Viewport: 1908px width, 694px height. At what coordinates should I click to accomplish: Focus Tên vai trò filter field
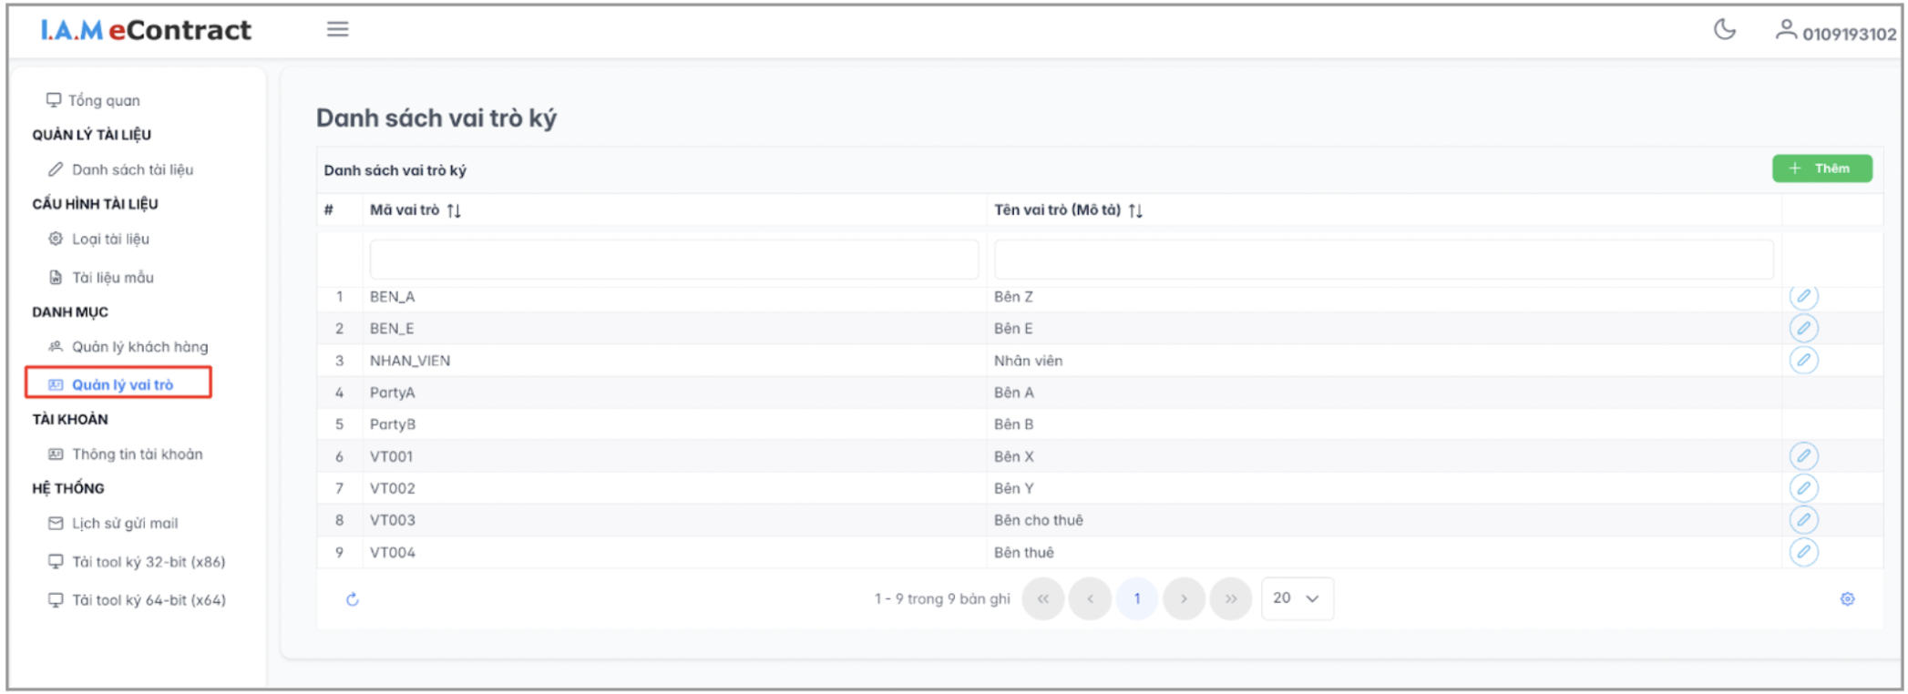[1383, 260]
